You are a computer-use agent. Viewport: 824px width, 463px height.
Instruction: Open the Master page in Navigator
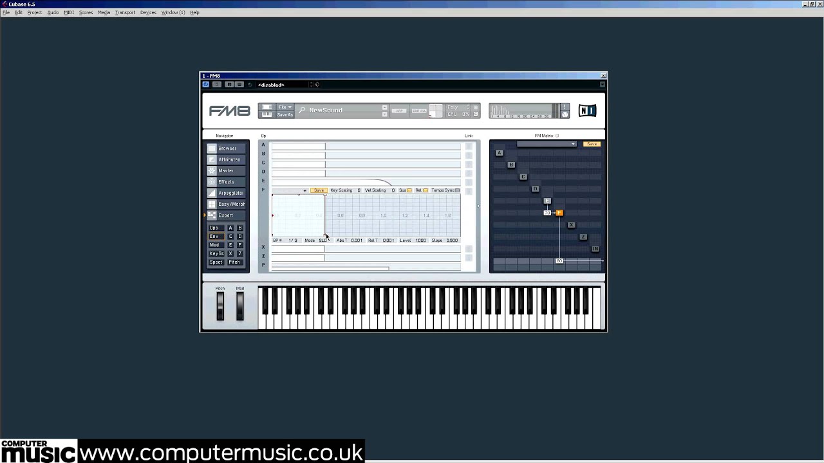[227, 170]
